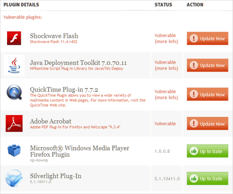Update Now button for Java Deployment Toolkit
The height and width of the screenshot is (194, 233).
coord(207,65)
